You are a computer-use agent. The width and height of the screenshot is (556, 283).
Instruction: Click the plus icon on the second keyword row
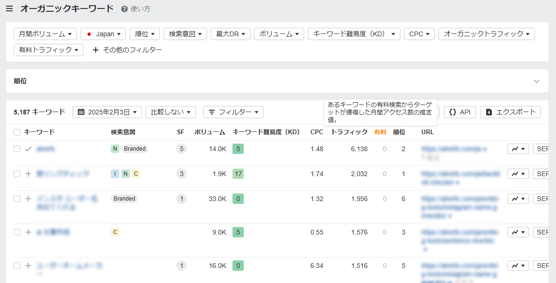pyautogui.click(x=28, y=173)
